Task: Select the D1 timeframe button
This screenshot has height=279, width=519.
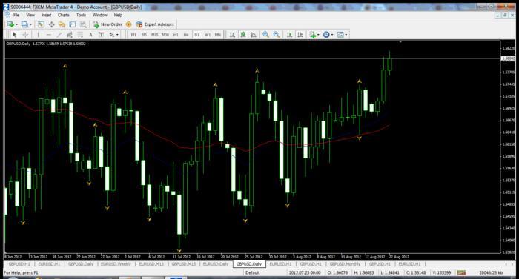Action: click(196, 34)
